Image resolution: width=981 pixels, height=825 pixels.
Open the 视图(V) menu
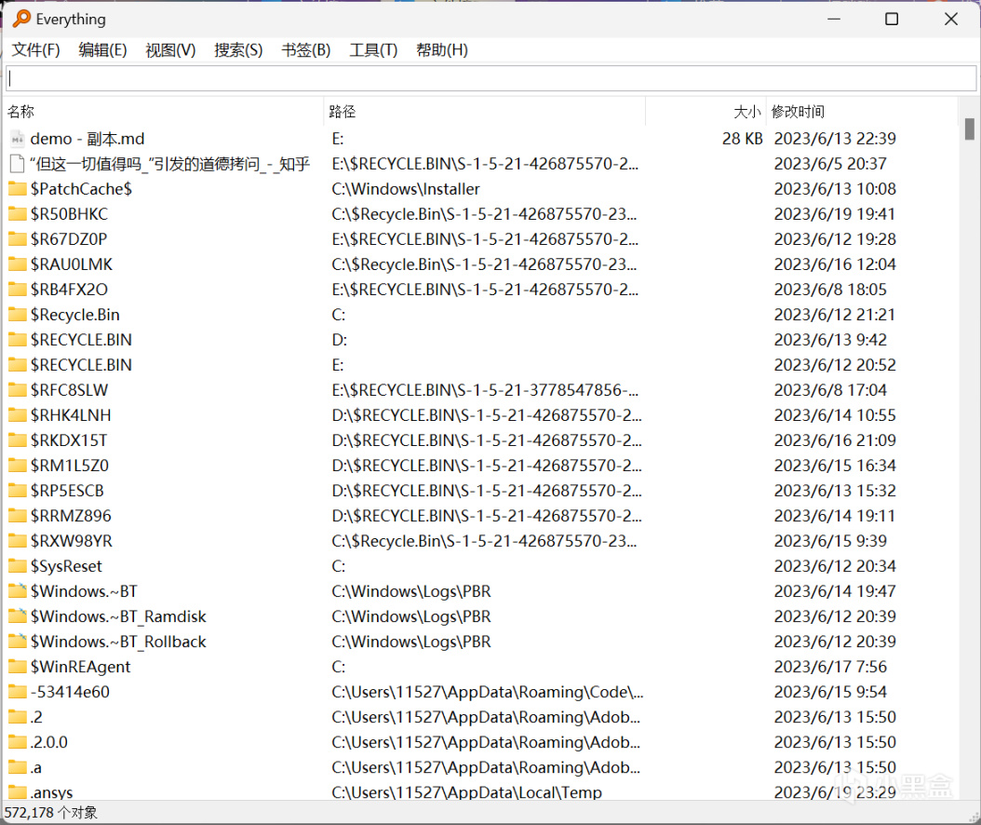(171, 50)
